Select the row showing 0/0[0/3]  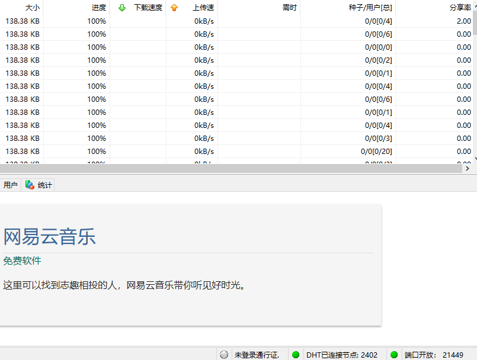[x=236, y=139]
